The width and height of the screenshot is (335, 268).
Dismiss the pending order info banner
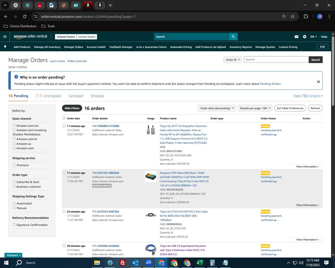coord(319,82)
